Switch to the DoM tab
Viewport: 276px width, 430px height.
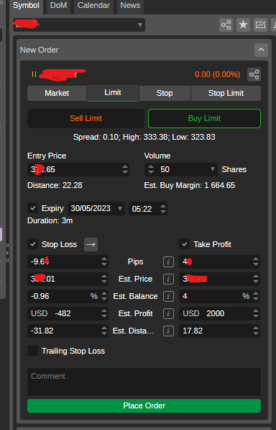point(58,6)
